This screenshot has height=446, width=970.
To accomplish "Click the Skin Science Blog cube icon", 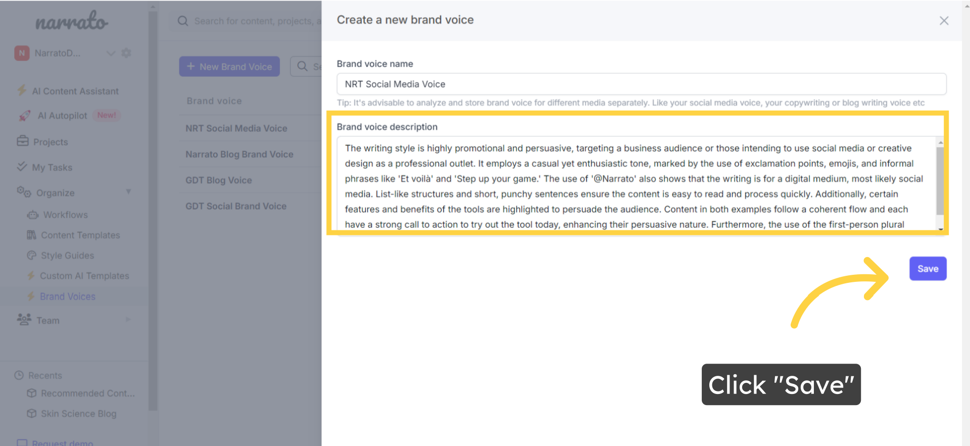I will 32,413.
